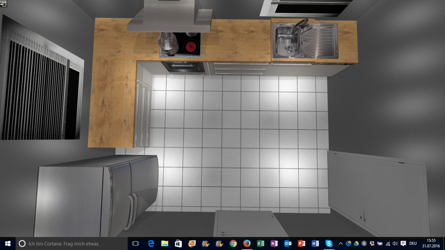Open the Windows Store icon

click(178, 244)
